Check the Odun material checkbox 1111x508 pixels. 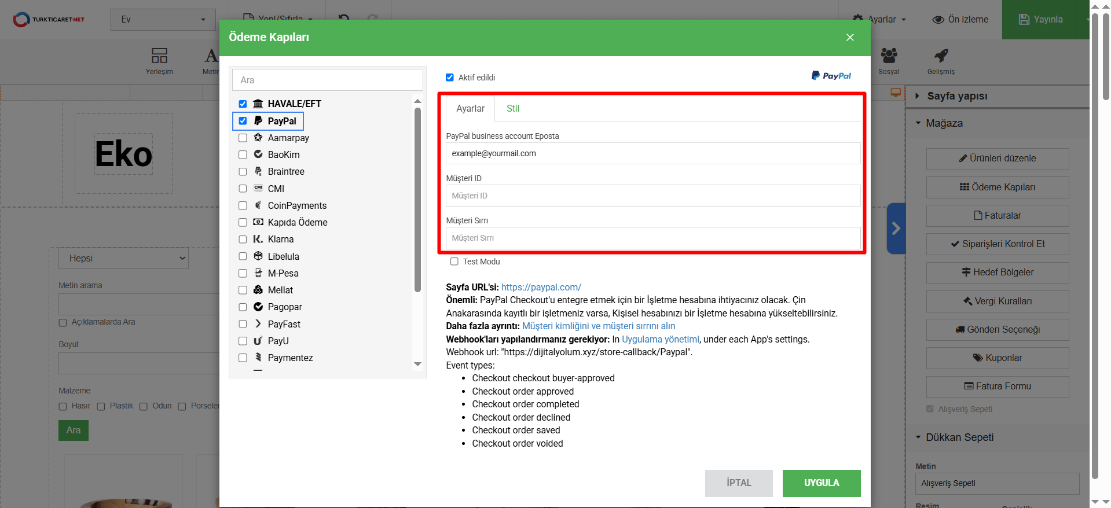[144, 407]
